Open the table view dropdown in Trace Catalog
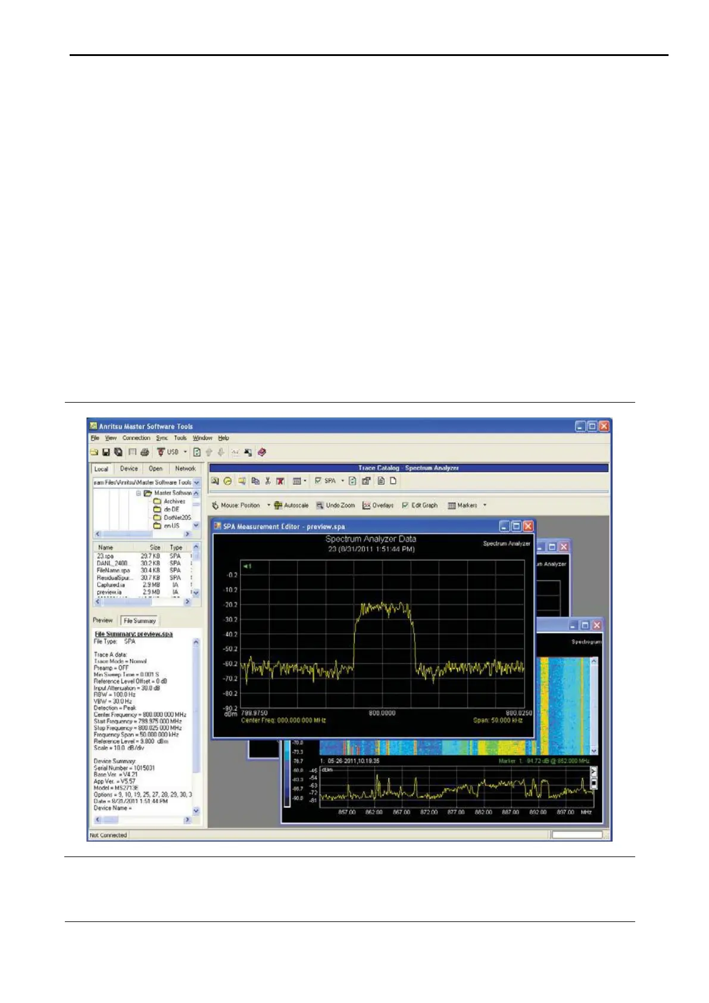Viewport: 709px width, 1003px height. coord(305,481)
